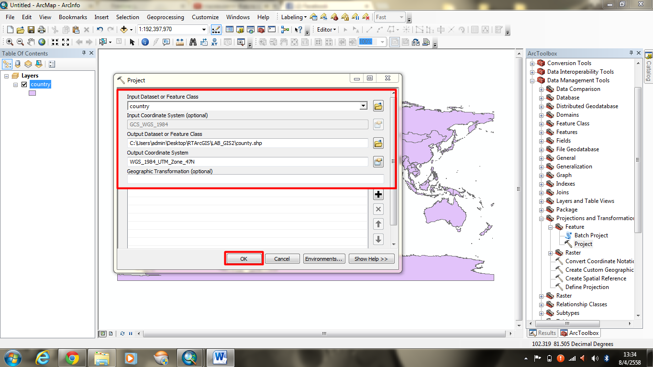The height and width of the screenshot is (367, 653).
Task: Collapse the Layers group in TOC
Action: pos(7,76)
